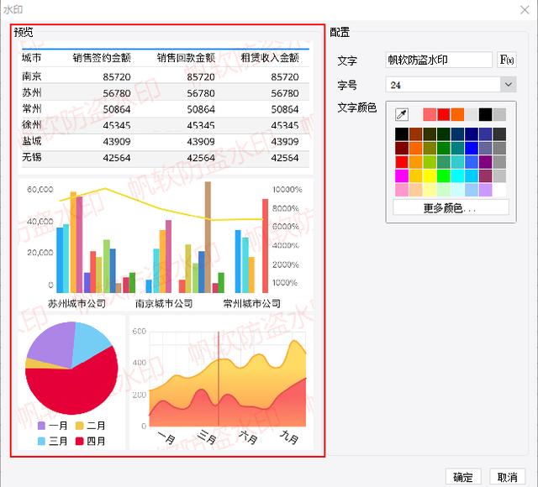Select the 盐城 row city cell

32,141
